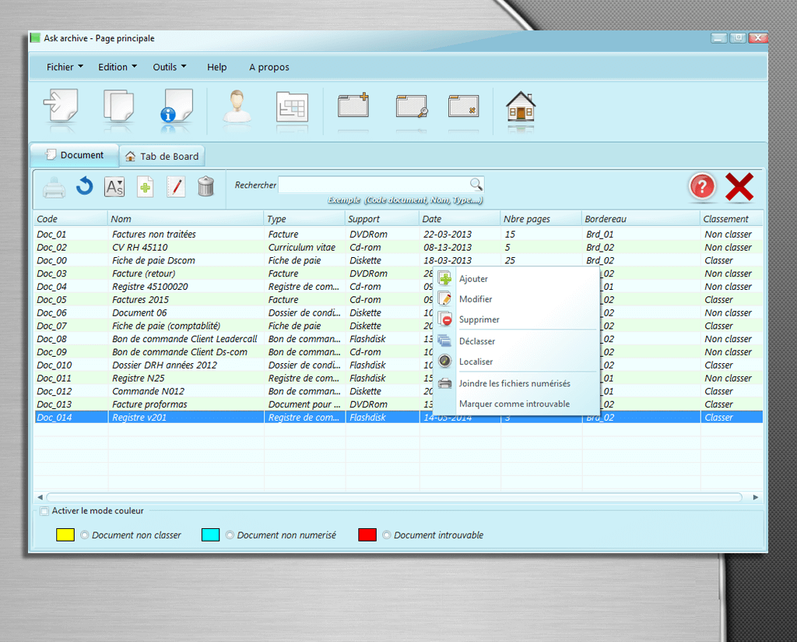Select the 'Document introuvable' radio button
The image size is (797, 642).
[x=387, y=535]
